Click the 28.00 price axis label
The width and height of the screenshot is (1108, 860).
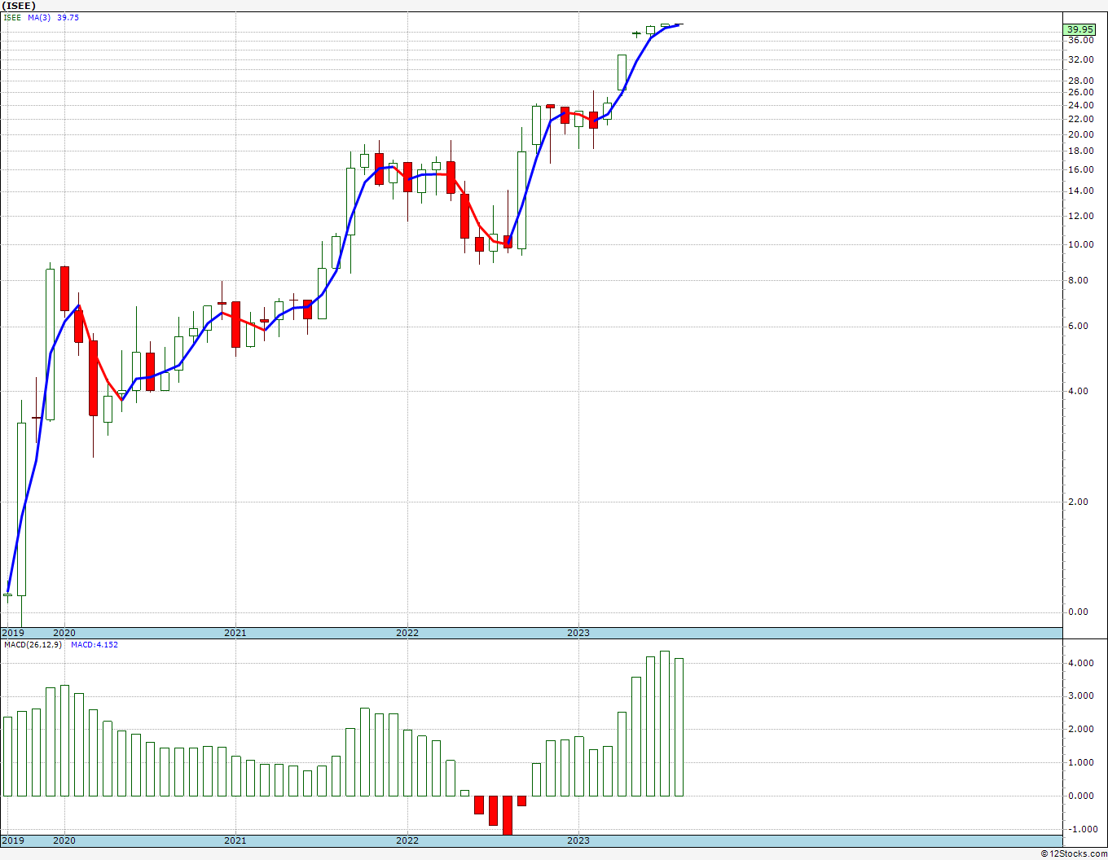(x=1080, y=81)
